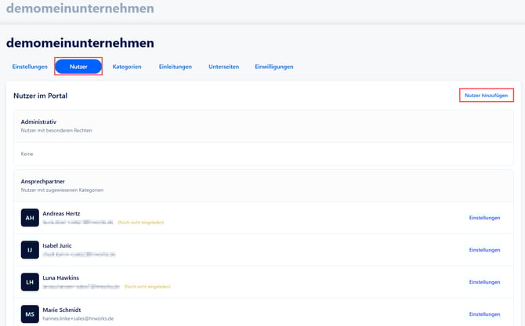Select the MS avatar icon

(x=29, y=313)
